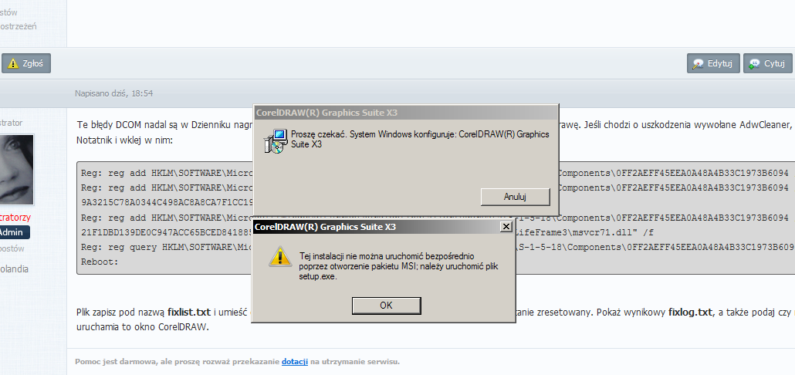
Task: Click the Admin badge under avatar
Action: [15, 232]
